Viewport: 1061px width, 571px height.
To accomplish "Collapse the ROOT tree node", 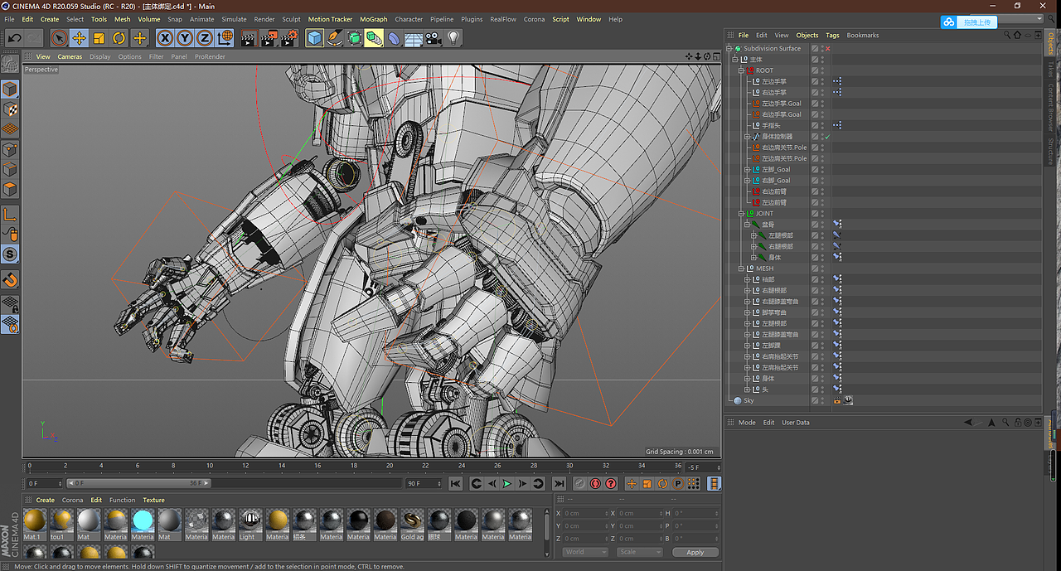I will [x=742, y=70].
